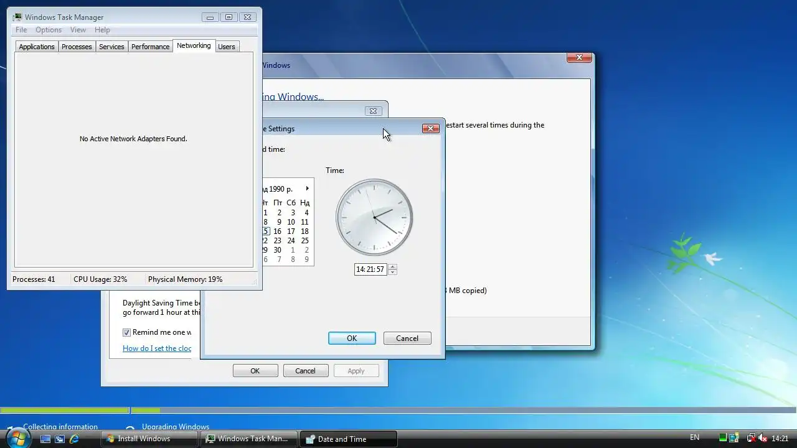
Task: Switch to the Processes tab
Action: pyautogui.click(x=77, y=47)
